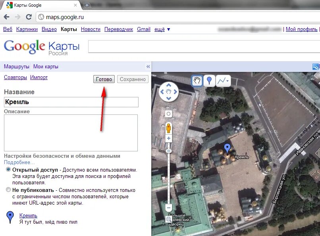Click the browser forward arrow

coord(17,17)
